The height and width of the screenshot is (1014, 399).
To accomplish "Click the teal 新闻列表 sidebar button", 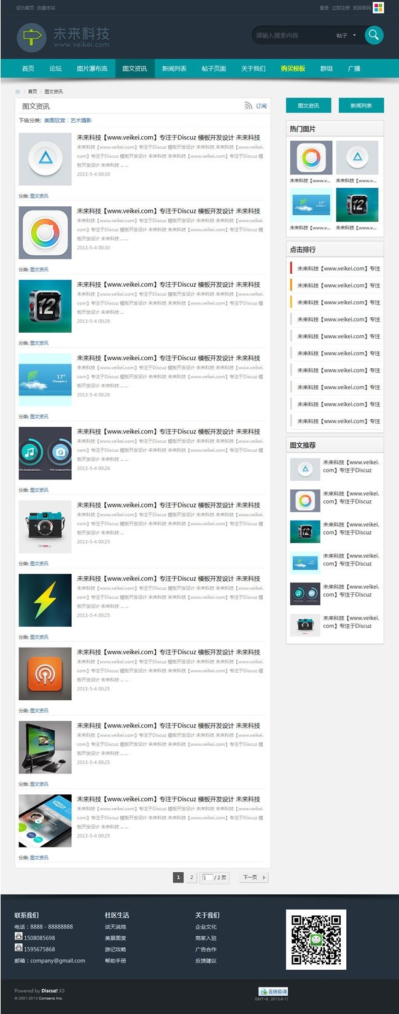I will pos(361,106).
